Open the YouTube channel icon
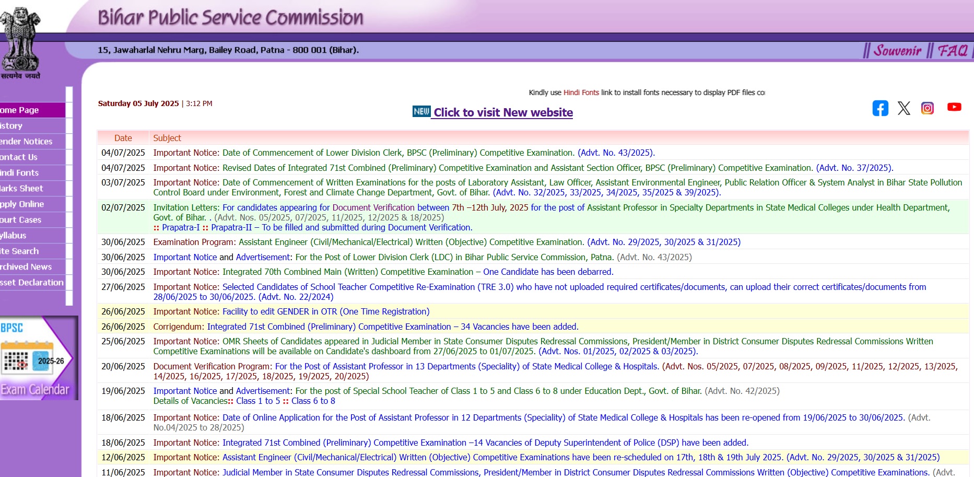 coord(954,107)
